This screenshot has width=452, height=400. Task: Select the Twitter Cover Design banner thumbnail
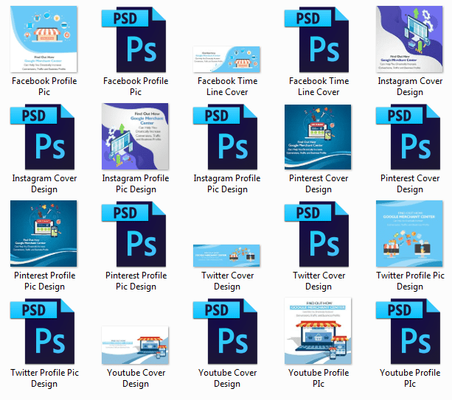pos(227,255)
